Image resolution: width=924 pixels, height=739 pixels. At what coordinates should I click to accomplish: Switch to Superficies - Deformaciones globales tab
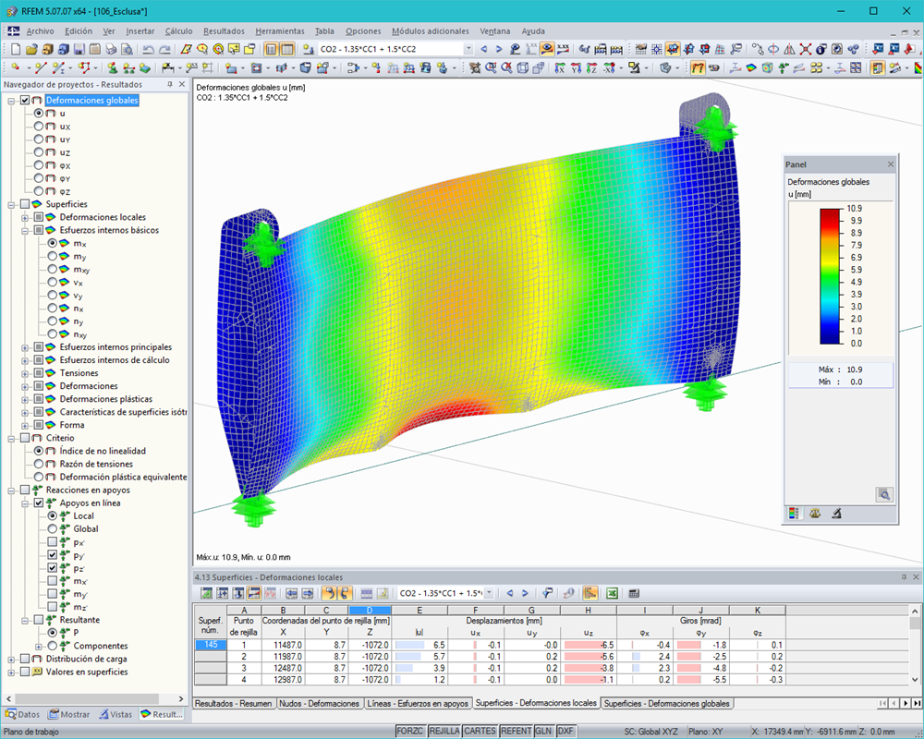pos(666,703)
